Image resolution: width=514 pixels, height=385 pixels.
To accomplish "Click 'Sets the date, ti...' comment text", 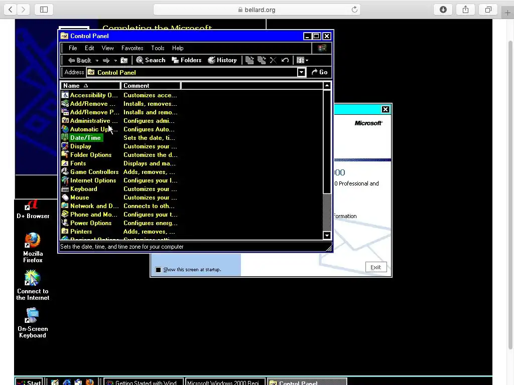I will click(x=149, y=138).
